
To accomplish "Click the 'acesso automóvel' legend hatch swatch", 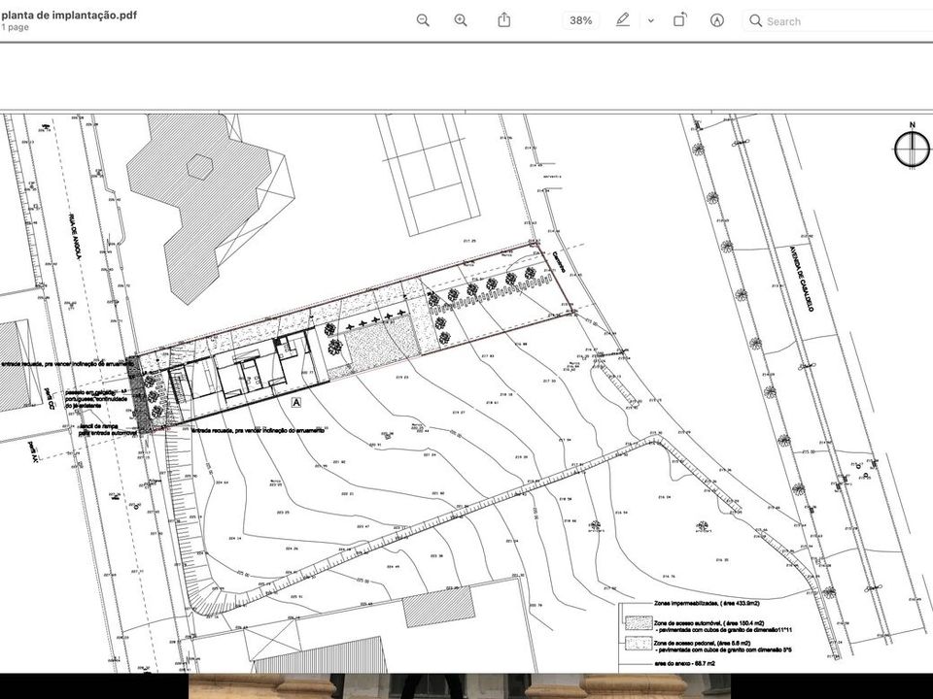I will [639, 623].
